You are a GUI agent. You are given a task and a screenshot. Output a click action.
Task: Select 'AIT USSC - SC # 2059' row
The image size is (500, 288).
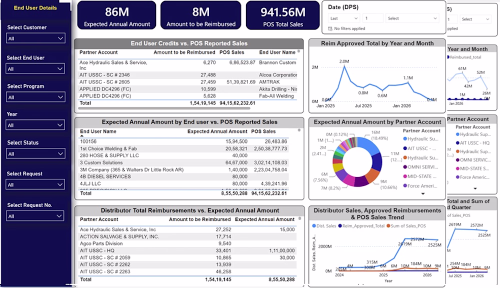(x=187, y=257)
